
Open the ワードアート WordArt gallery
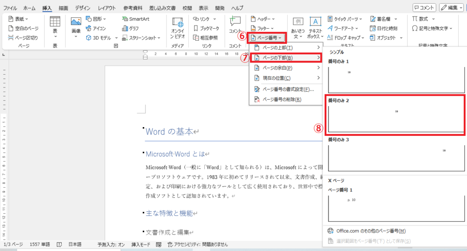click(342, 29)
